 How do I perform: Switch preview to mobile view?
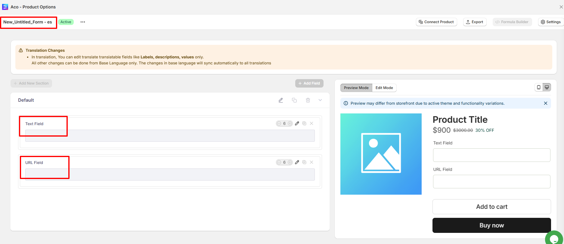[539, 87]
